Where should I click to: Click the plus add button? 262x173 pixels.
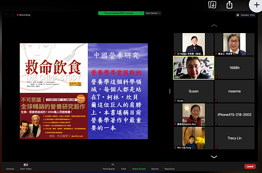(x=256, y=5)
